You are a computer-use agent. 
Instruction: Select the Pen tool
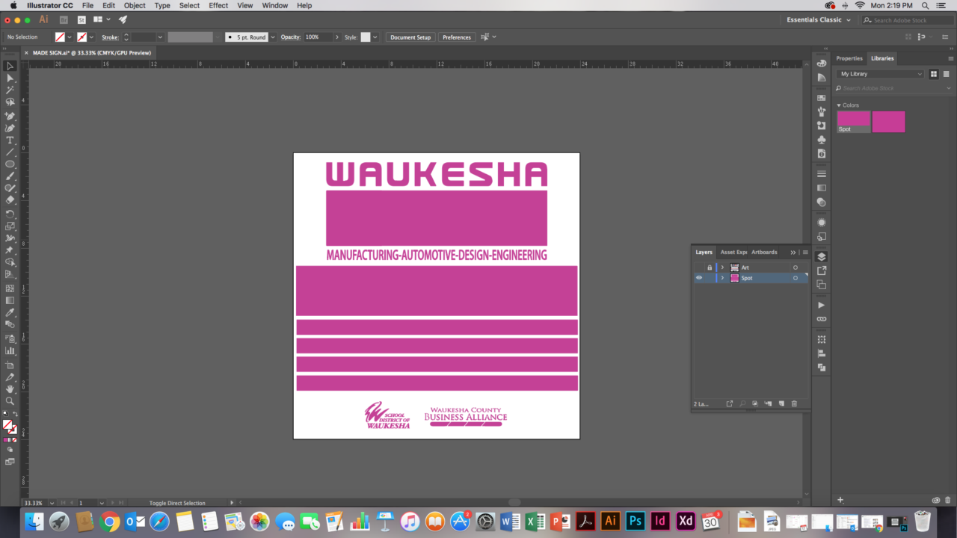point(10,116)
